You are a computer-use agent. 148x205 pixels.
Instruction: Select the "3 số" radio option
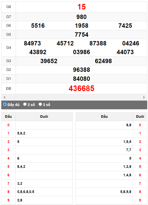40,104
